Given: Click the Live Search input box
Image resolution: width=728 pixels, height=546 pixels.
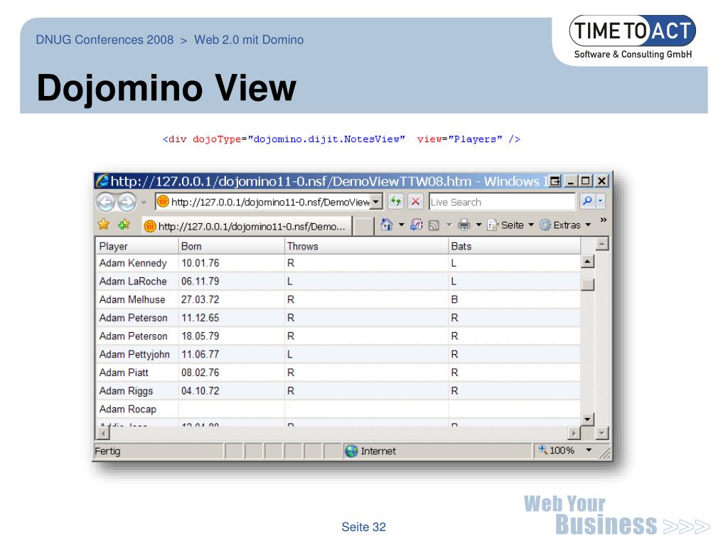Looking at the screenshot, I should pyautogui.click(x=502, y=202).
